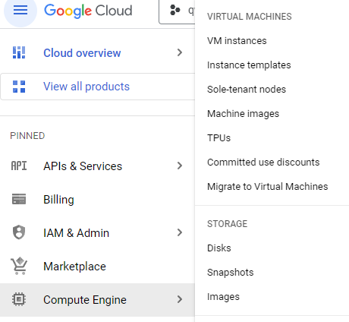The height and width of the screenshot is (322, 349).
Task: Open Billing menu item
Action: click(x=97, y=200)
